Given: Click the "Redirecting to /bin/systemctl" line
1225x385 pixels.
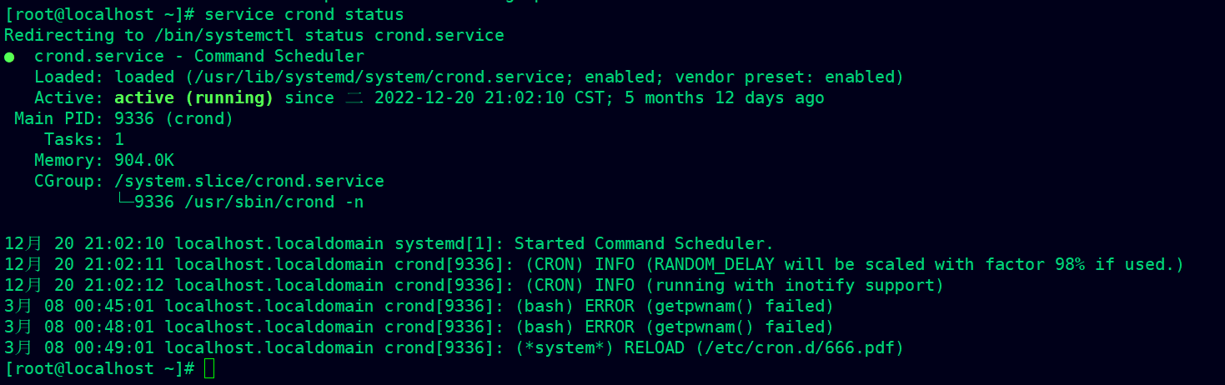Looking at the screenshot, I should [x=254, y=35].
